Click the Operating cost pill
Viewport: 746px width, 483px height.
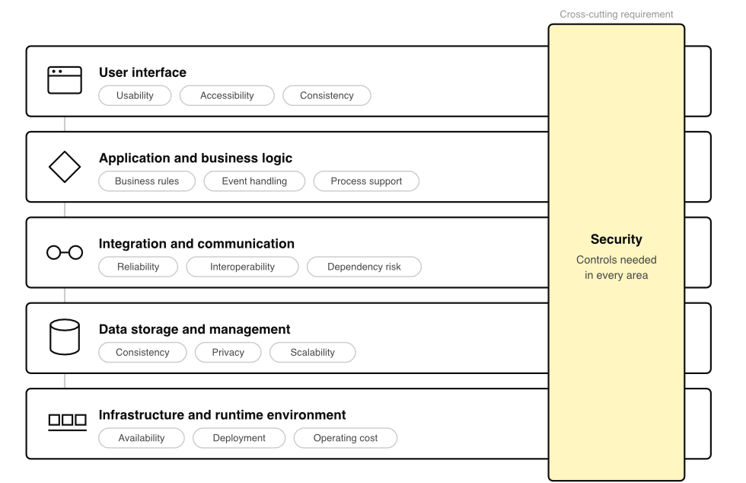coord(346,438)
